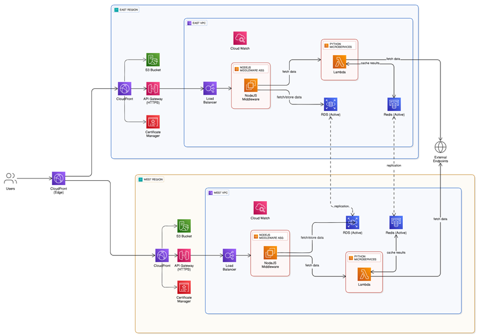Click the Certificate Manager icon in EAST region
The image size is (478, 336).
coord(153,122)
